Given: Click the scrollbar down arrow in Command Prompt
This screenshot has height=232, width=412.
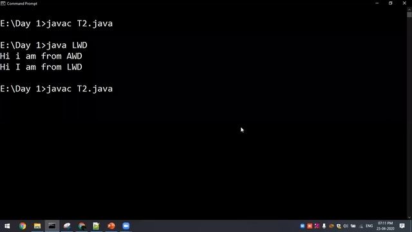Looking at the screenshot, I should click(x=409, y=217).
